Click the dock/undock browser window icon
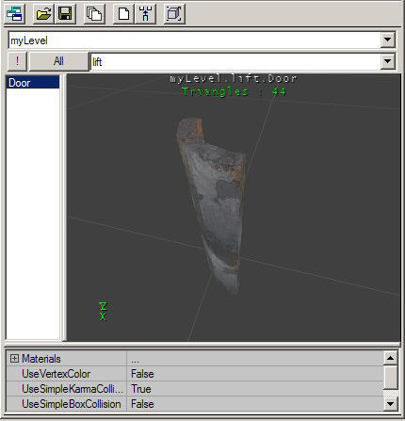The width and height of the screenshot is (405, 421). [x=14, y=13]
